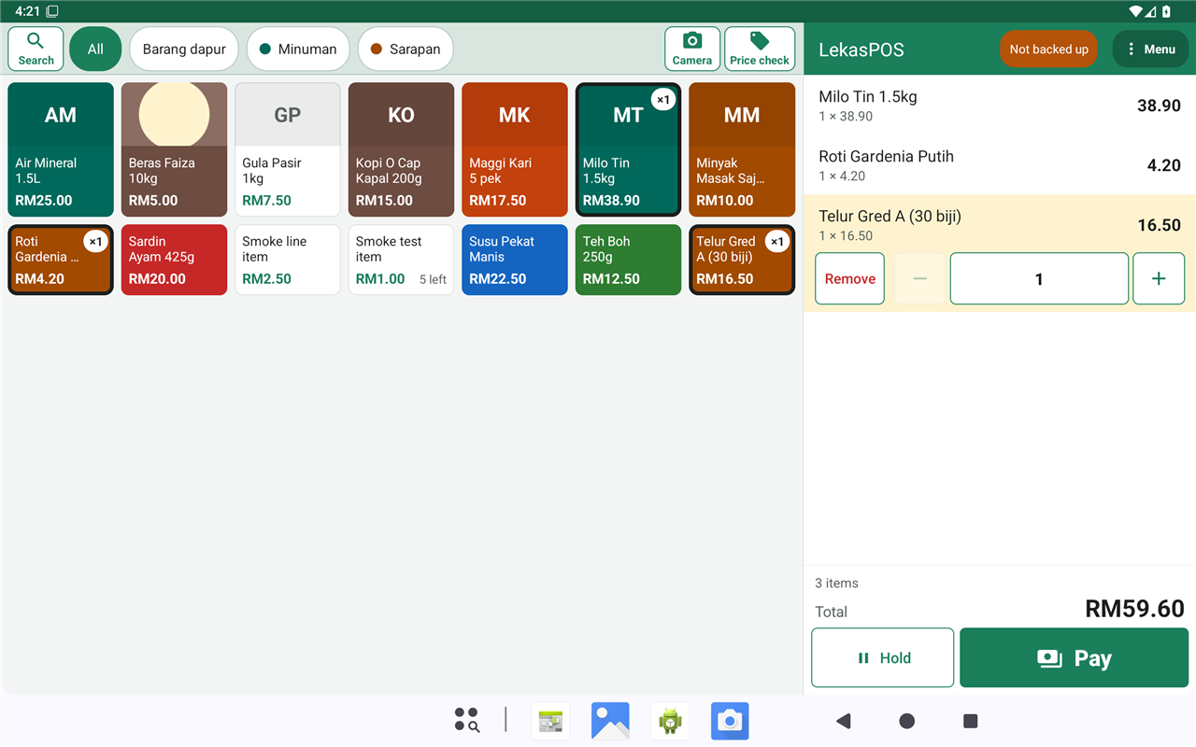1196x747 pixels.
Task: Add Sardin Ayam 425g product
Action: 174,260
